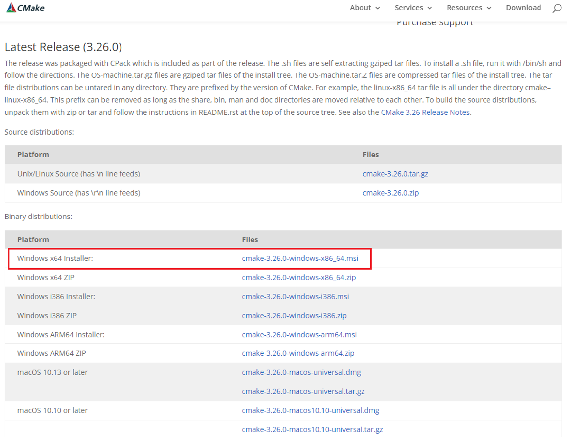Download cmake-3.26.0-windows-i386.zip file
Screen dimensions: 572x437
tap(294, 315)
